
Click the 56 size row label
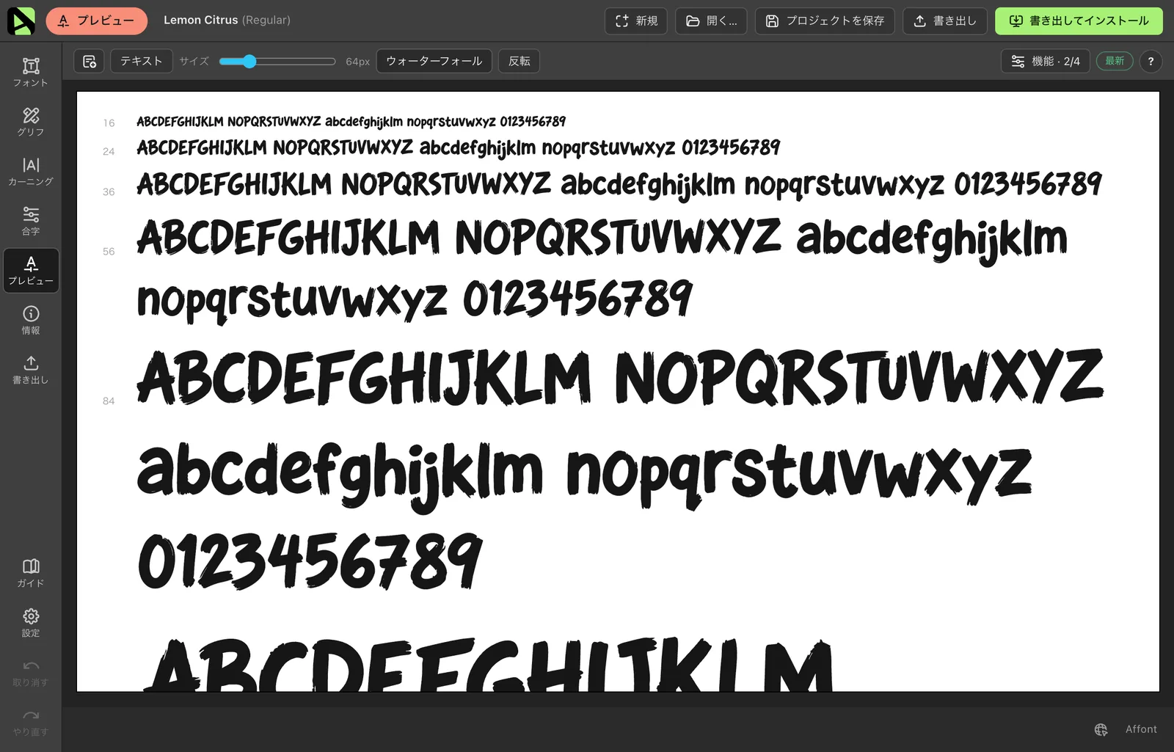(x=109, y=252)
